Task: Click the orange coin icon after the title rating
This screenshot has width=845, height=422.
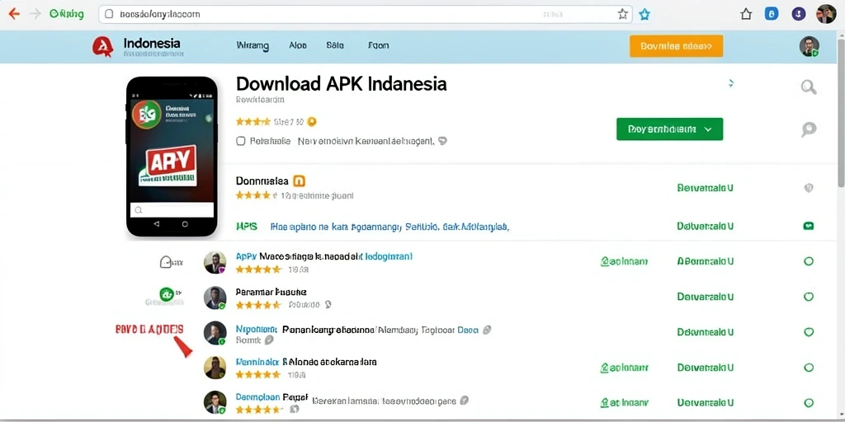Action: click(x=311, y=122)
